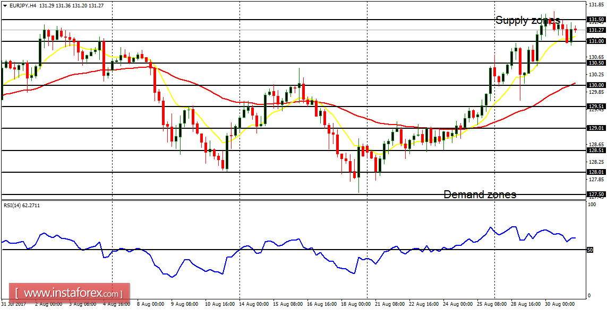This screenshot has height=310, width=607.
Task: Click the Demand zones label
Action: tap(480, 194)
